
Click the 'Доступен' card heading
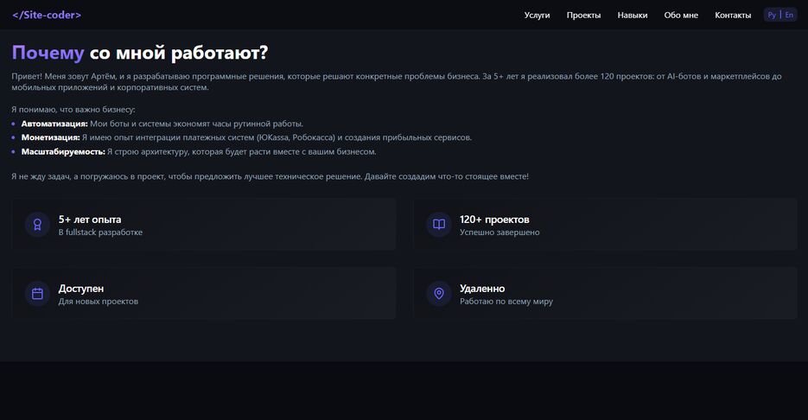[81, 289]
